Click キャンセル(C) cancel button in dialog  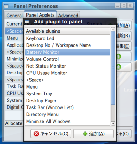coord(51,134)
